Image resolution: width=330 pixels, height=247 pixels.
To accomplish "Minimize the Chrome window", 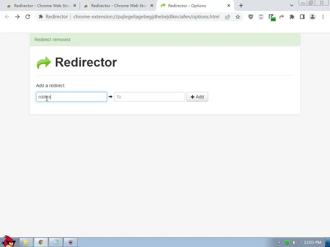I will (303, 3).
